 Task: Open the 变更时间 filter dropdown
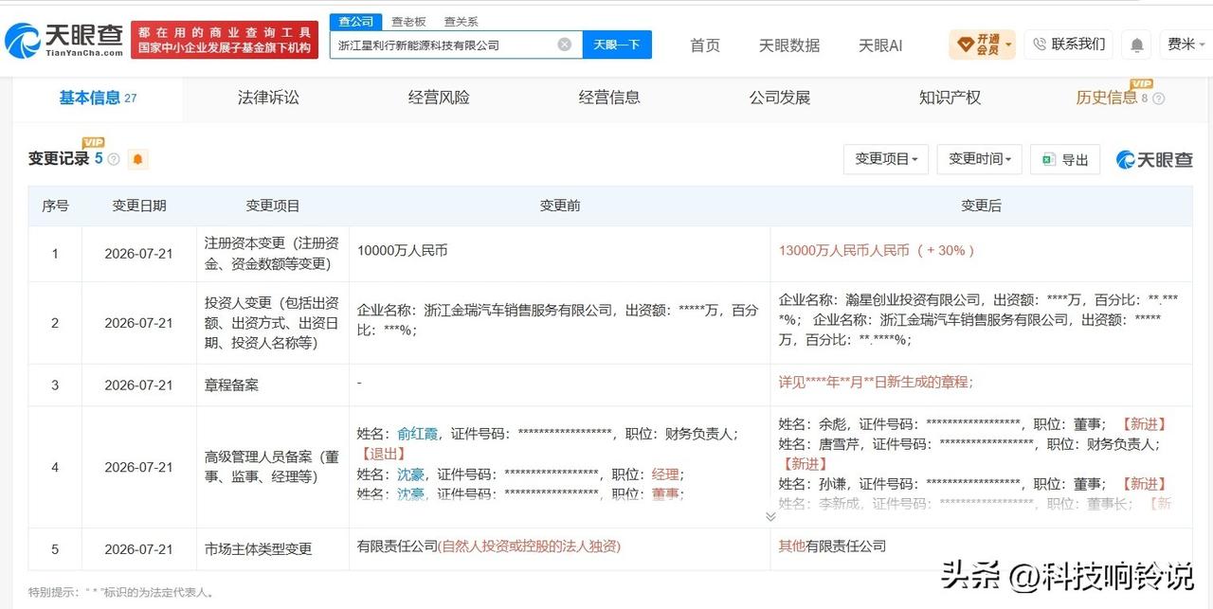pyautogui.click(x=979, y=159)
